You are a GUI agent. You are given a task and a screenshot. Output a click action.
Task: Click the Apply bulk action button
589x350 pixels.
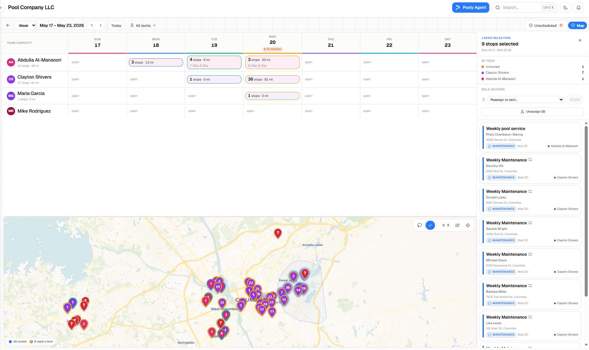(575, 100)
